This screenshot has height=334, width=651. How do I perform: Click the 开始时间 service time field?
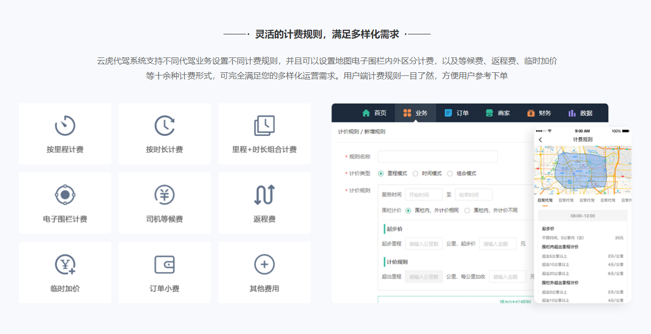click(x=424, y=195)
